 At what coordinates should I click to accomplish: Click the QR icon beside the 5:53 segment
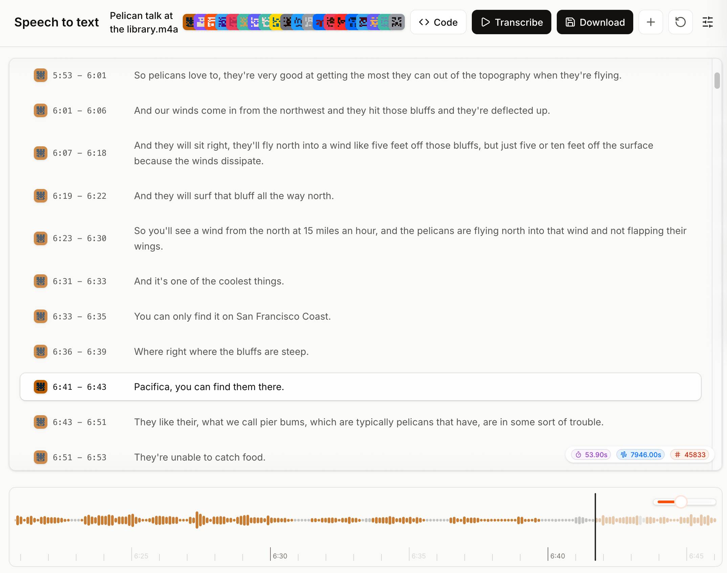click(40, 75)
